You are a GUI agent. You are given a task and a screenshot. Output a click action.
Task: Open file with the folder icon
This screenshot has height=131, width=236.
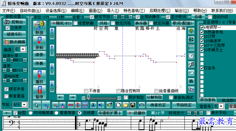click(x=125, y=105)
